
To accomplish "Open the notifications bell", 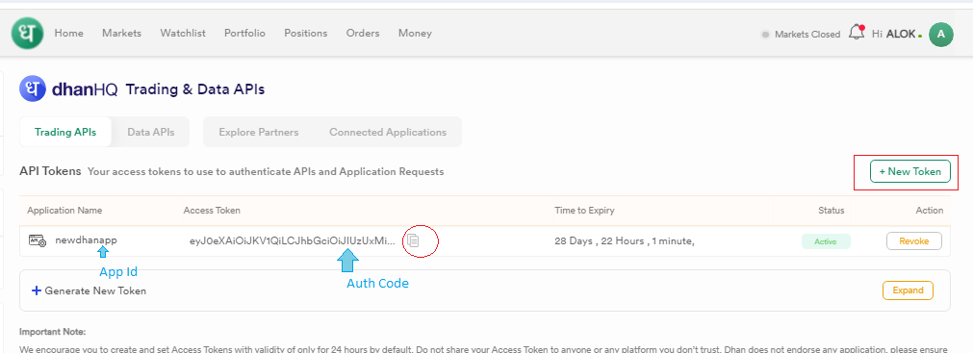I will 857,33.
